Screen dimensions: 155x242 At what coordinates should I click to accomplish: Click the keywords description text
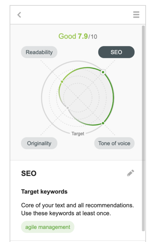77,209
